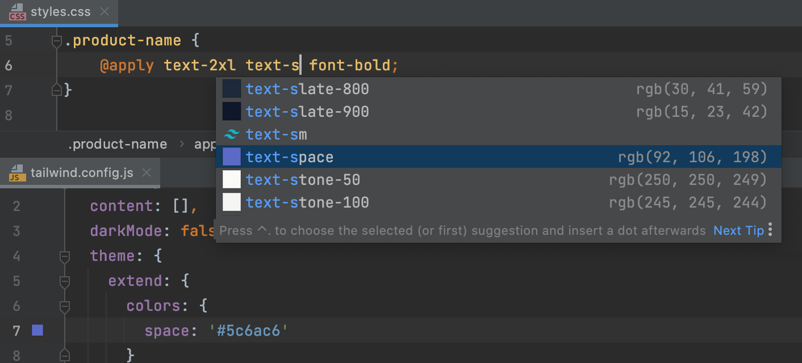
Task: Open the kebab menu beside Next Tip
Action: coord(770,230)
